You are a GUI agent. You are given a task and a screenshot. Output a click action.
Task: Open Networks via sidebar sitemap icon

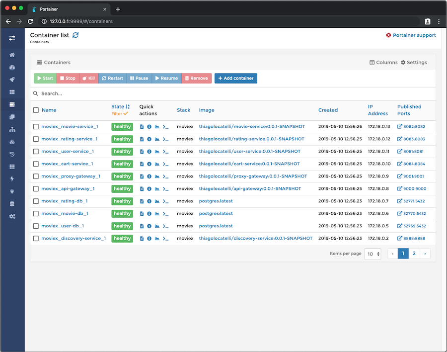coord(12,129)
